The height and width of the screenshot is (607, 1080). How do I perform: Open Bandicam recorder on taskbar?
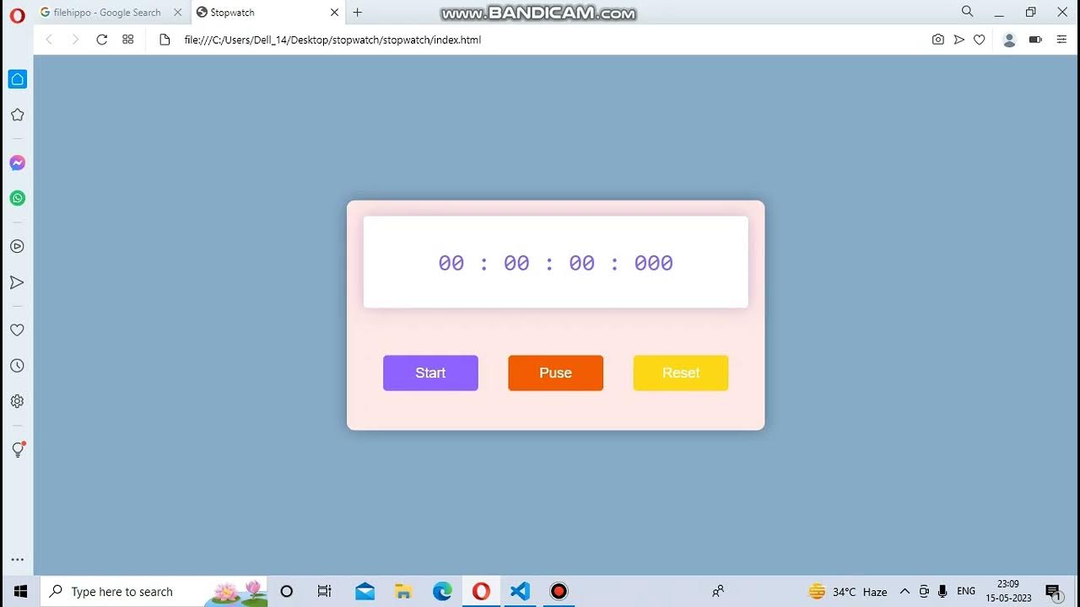pyautogui.click(x=559, y=591)
